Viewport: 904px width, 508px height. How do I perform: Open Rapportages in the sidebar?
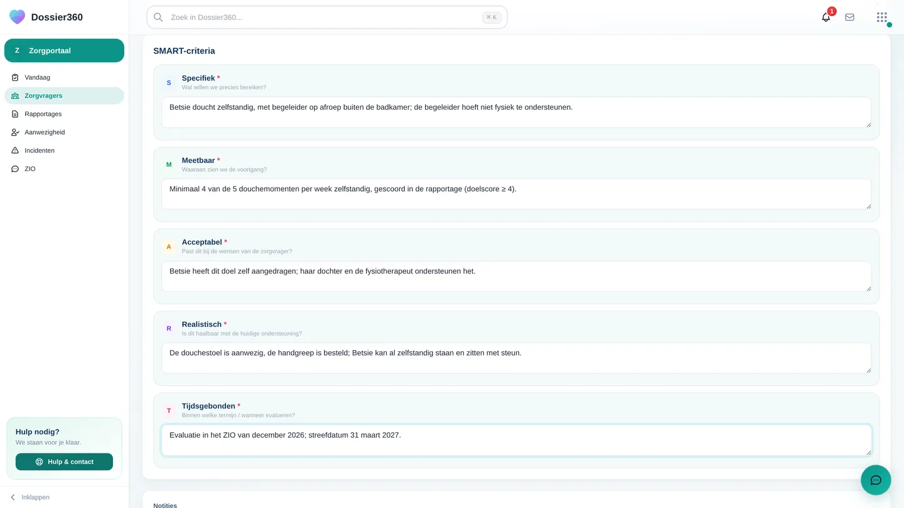point(64,114)
